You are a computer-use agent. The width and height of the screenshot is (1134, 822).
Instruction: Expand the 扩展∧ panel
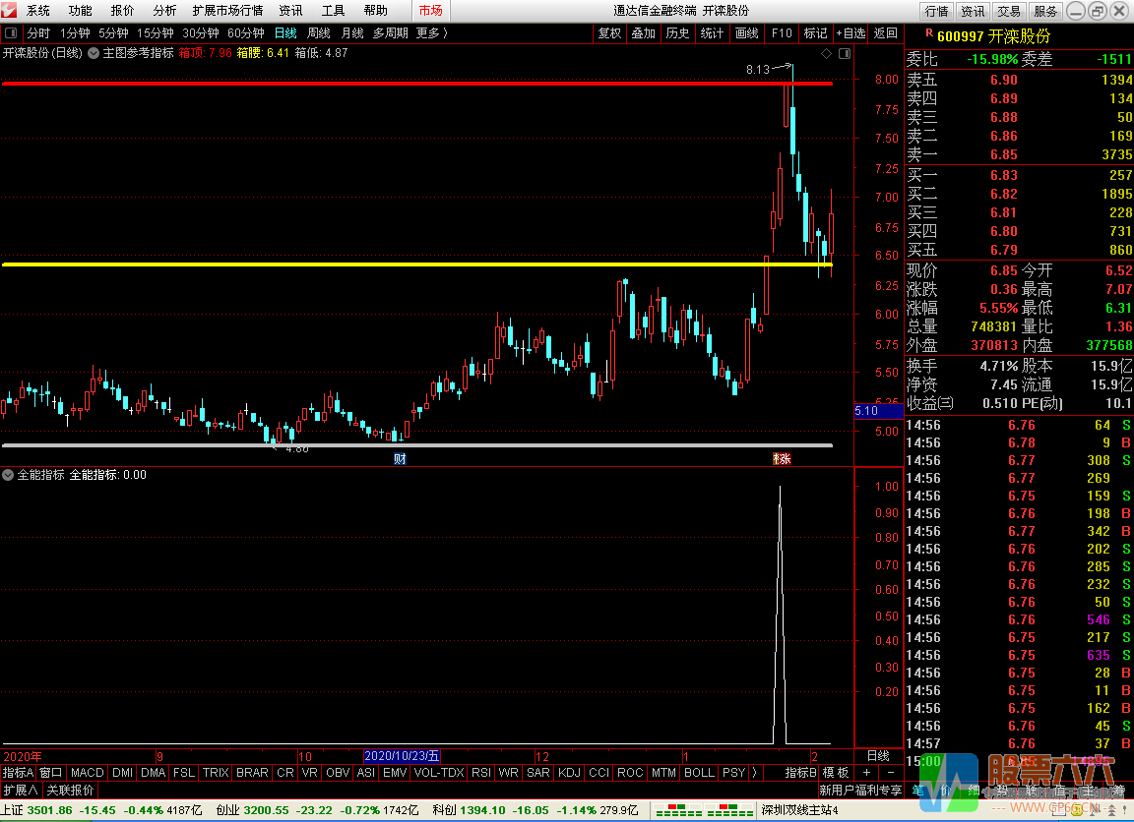pos(21,791)
